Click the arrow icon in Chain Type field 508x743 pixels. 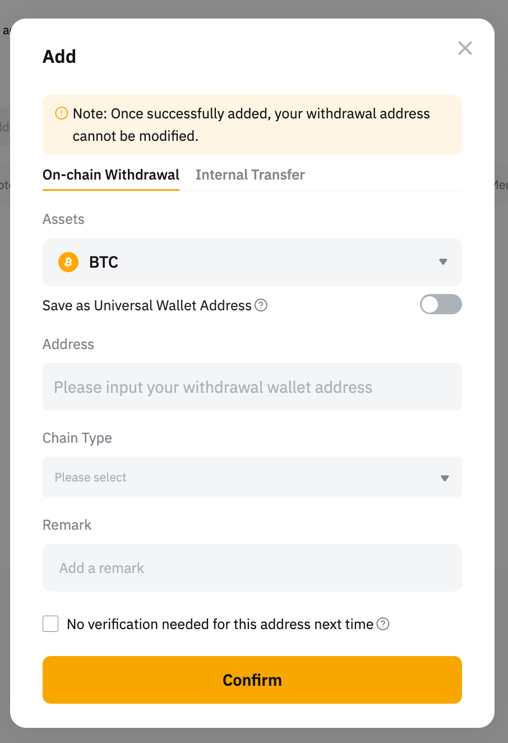click(x=445, y=478)
